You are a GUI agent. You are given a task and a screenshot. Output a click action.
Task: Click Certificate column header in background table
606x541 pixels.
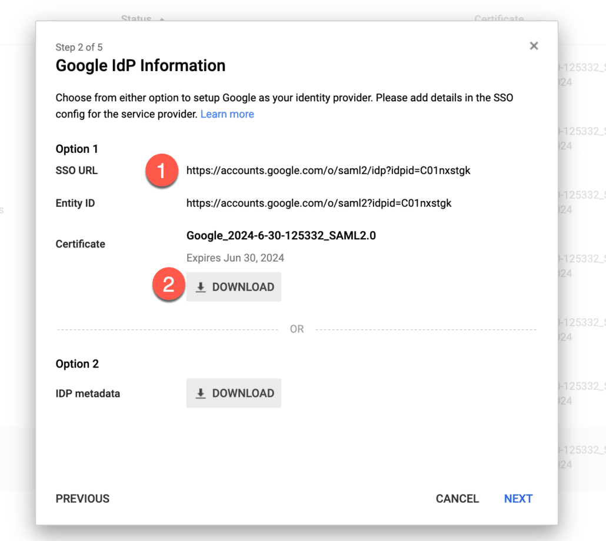click(x=499, y=18)
